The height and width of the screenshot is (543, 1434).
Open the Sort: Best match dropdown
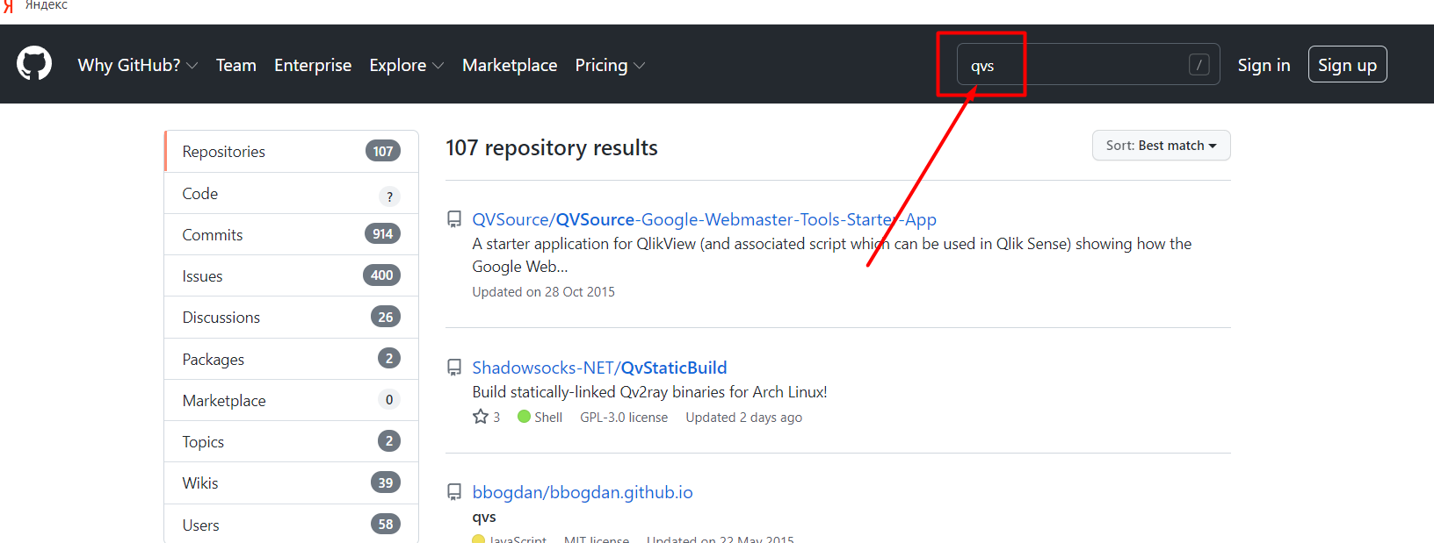pyautogui.click(x=1161, y=146)
